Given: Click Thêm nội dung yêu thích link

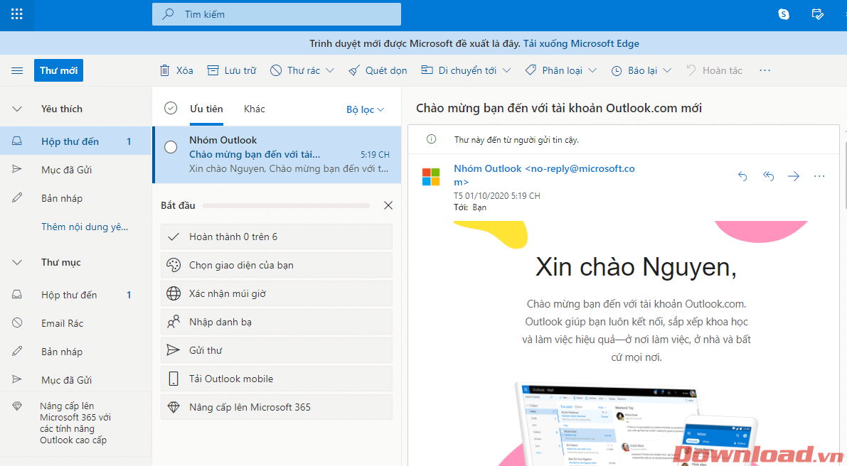Looking at the screenshot, I should pos(85,227).
